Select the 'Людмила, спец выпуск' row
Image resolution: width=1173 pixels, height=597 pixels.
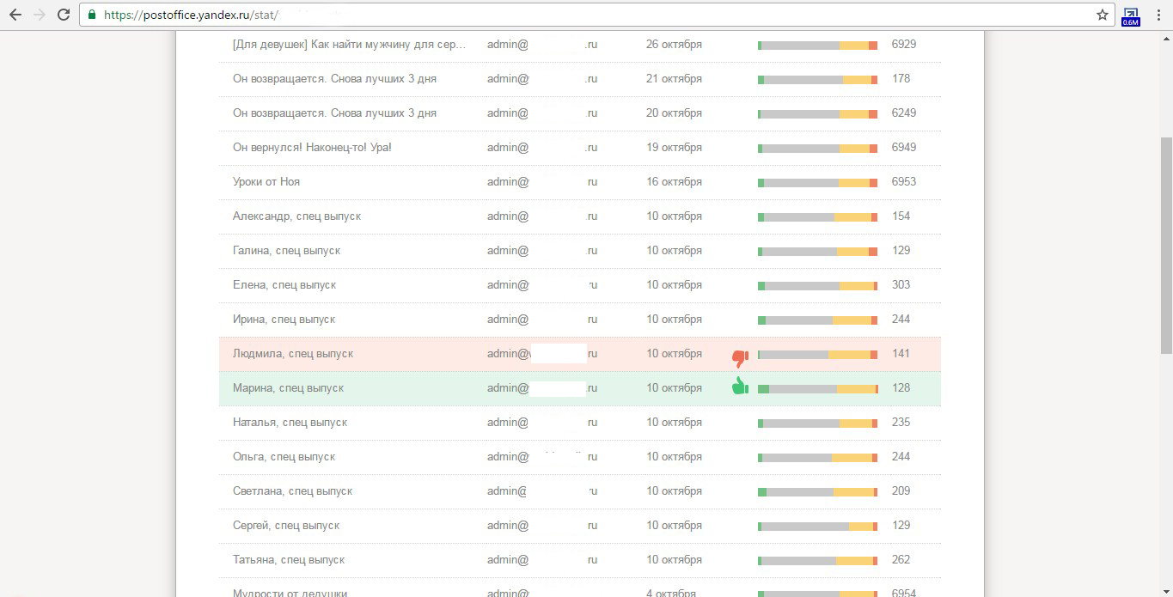coord(293,354)
